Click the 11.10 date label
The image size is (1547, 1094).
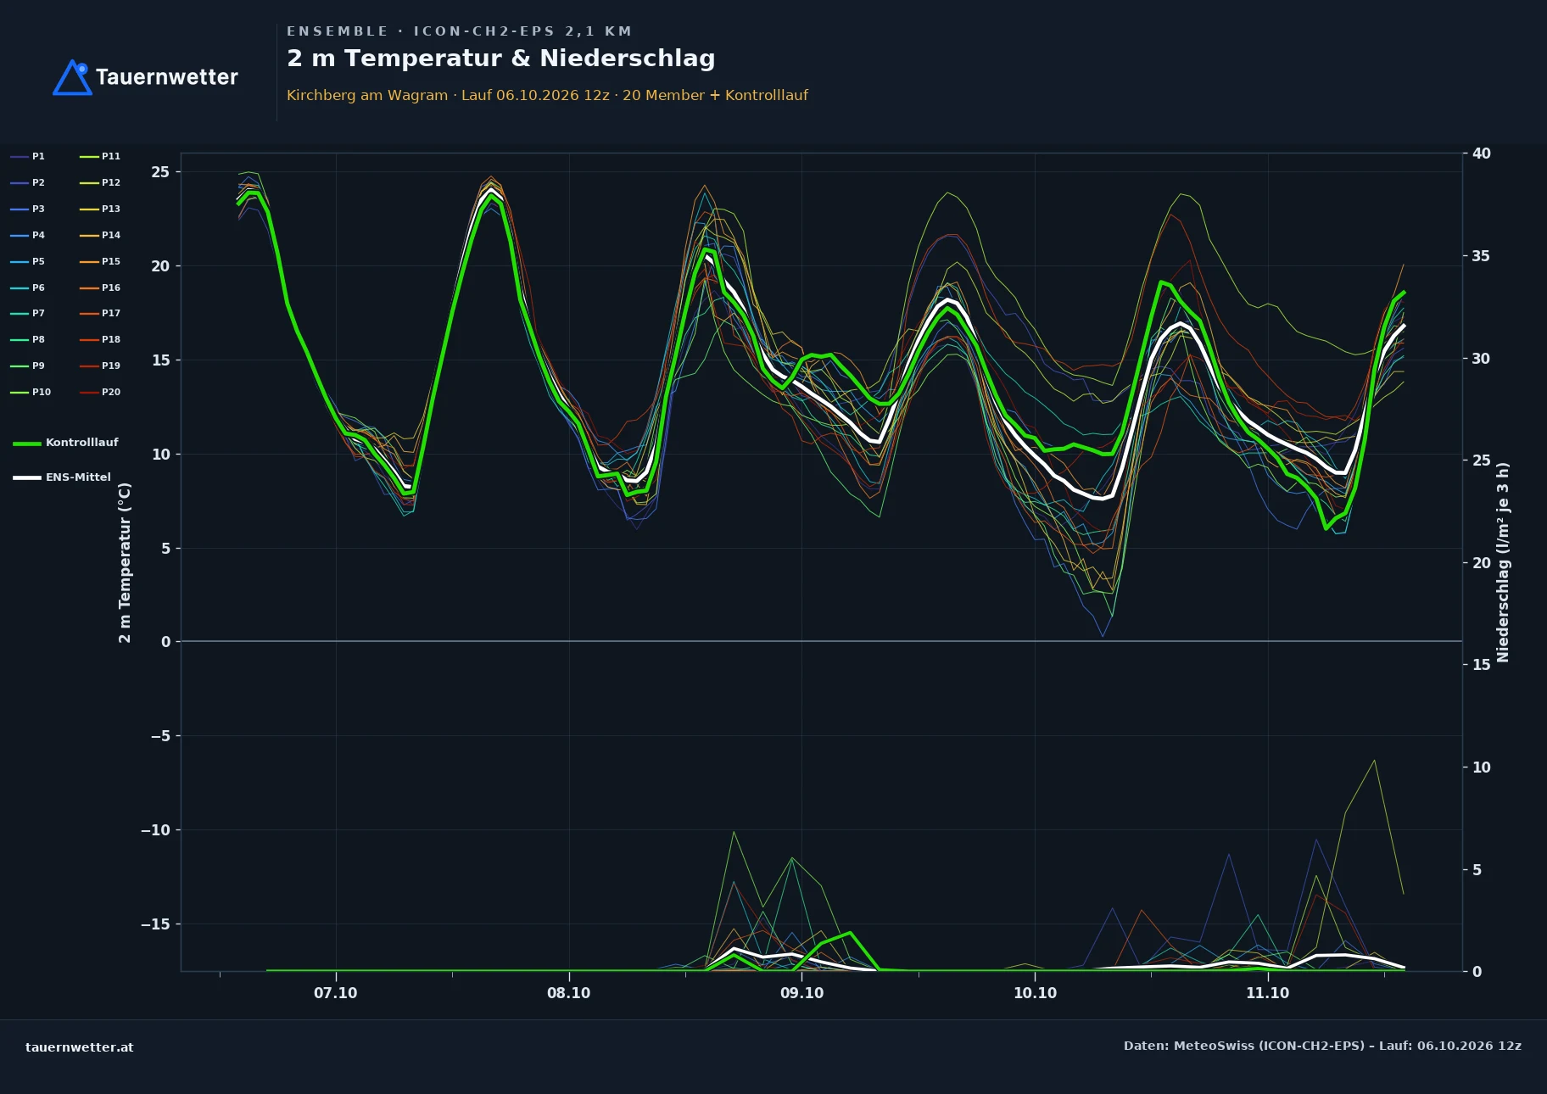click(1268, 993)
